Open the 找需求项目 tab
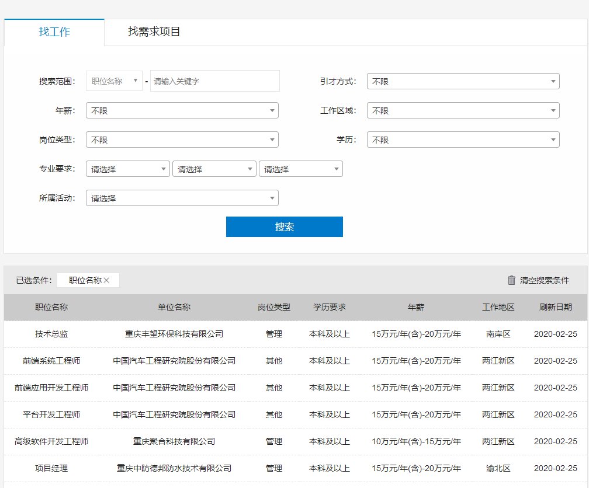 pos(154,32)
